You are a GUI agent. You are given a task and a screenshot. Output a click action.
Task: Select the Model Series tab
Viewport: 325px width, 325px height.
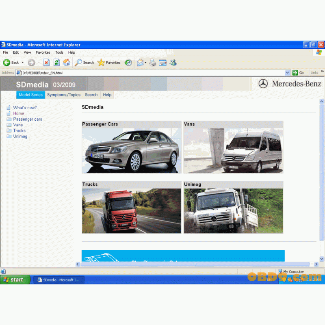[x=31, y=95]
